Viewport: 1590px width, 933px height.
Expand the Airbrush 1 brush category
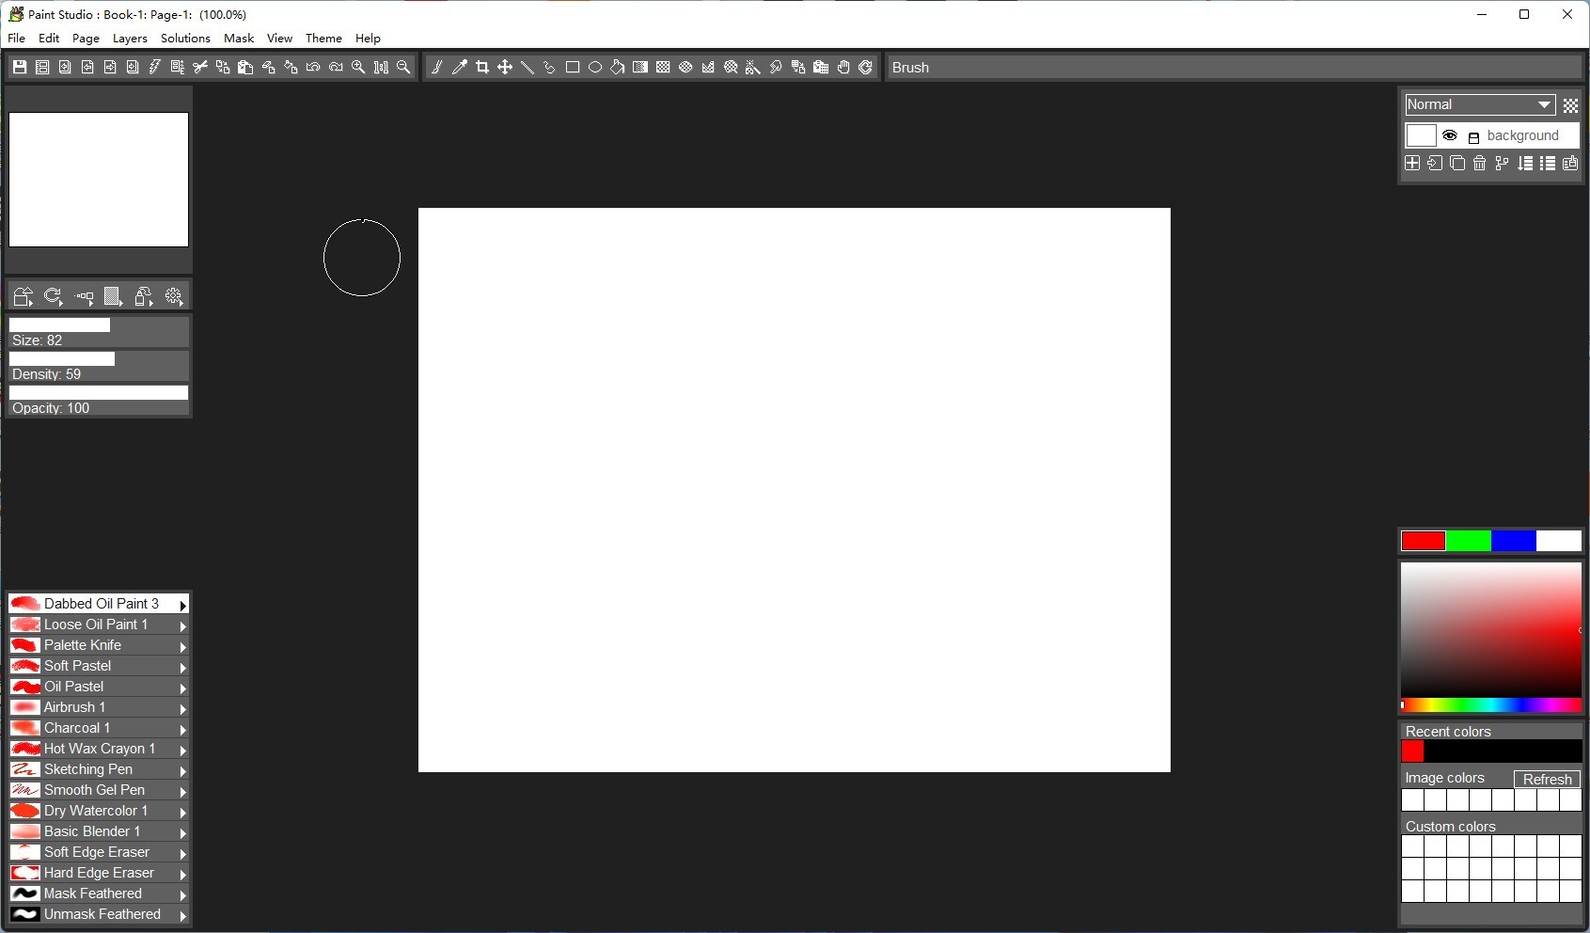point(183,708)
